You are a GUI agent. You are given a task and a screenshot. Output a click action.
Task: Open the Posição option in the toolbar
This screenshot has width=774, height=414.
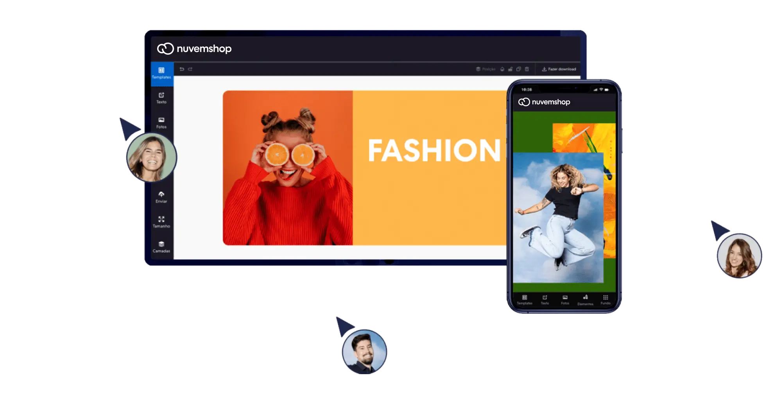(x=486, y=69)
